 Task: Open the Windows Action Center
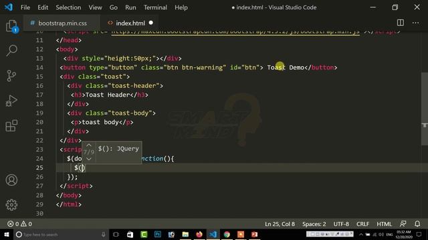[x=419, y=234]
